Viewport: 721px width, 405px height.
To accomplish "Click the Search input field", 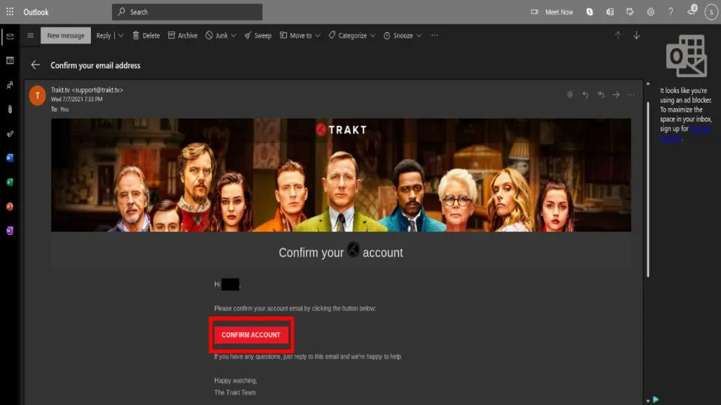I will (187, 12).
